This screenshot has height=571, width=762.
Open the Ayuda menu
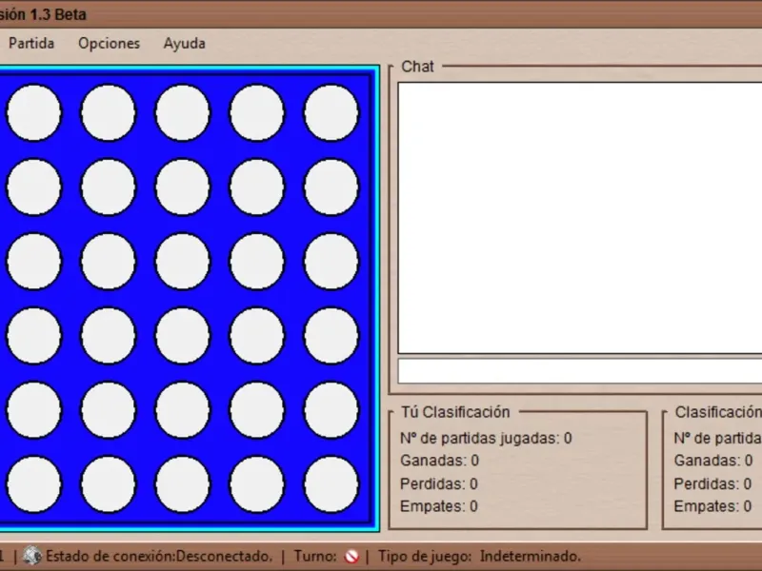point(184,43)
